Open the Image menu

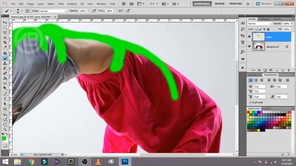click(x=30, y=4)
